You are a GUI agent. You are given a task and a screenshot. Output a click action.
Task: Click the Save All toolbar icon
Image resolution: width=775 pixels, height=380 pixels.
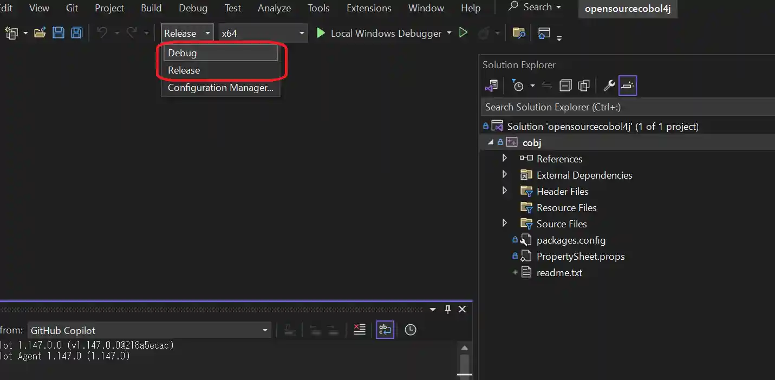click(x=77, y=33)
